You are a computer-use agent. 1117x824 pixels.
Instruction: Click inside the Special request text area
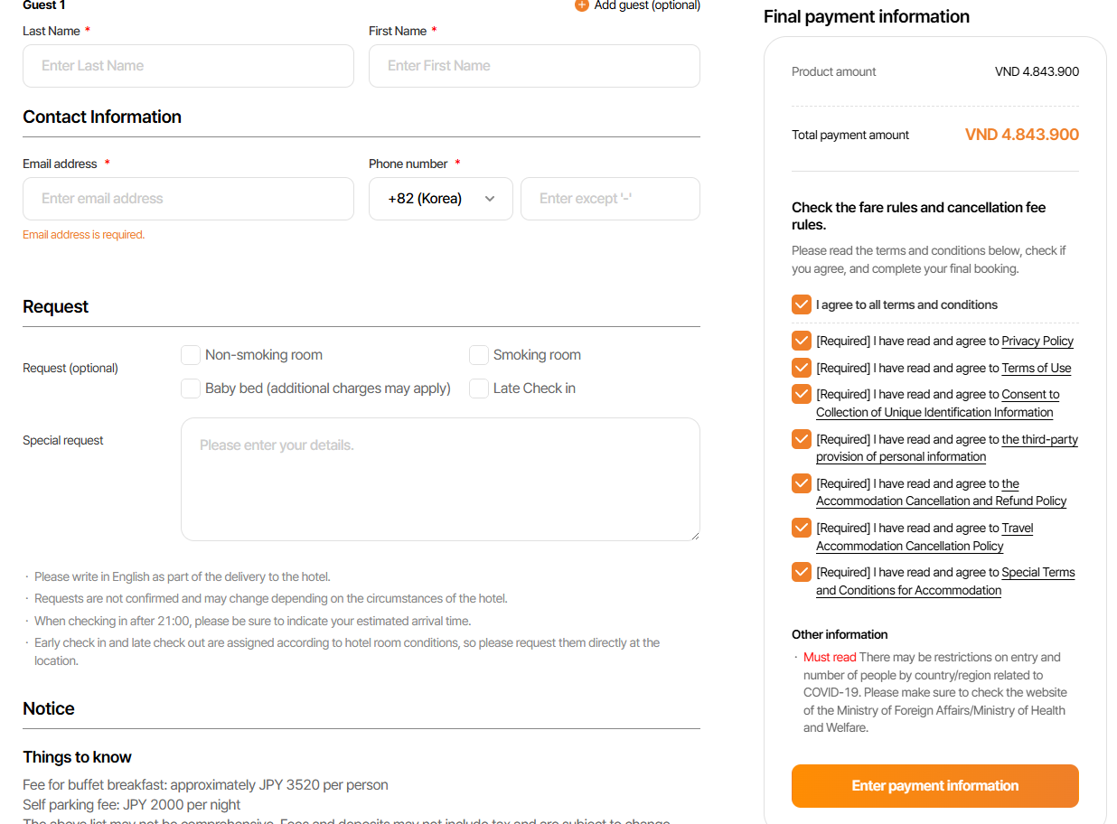[x=440, y=479]
